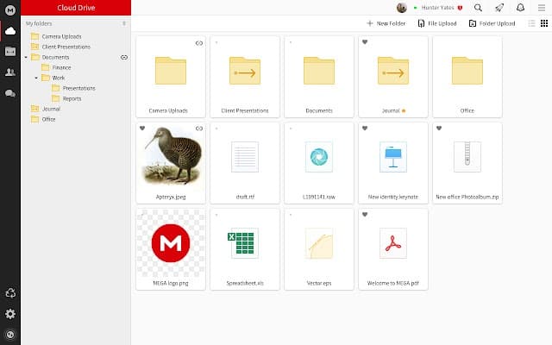The width and height of the screenshot is (552, 345).
Task: Toggle favourite heart on New identity.keynote
Action: (x=365, y=129)
